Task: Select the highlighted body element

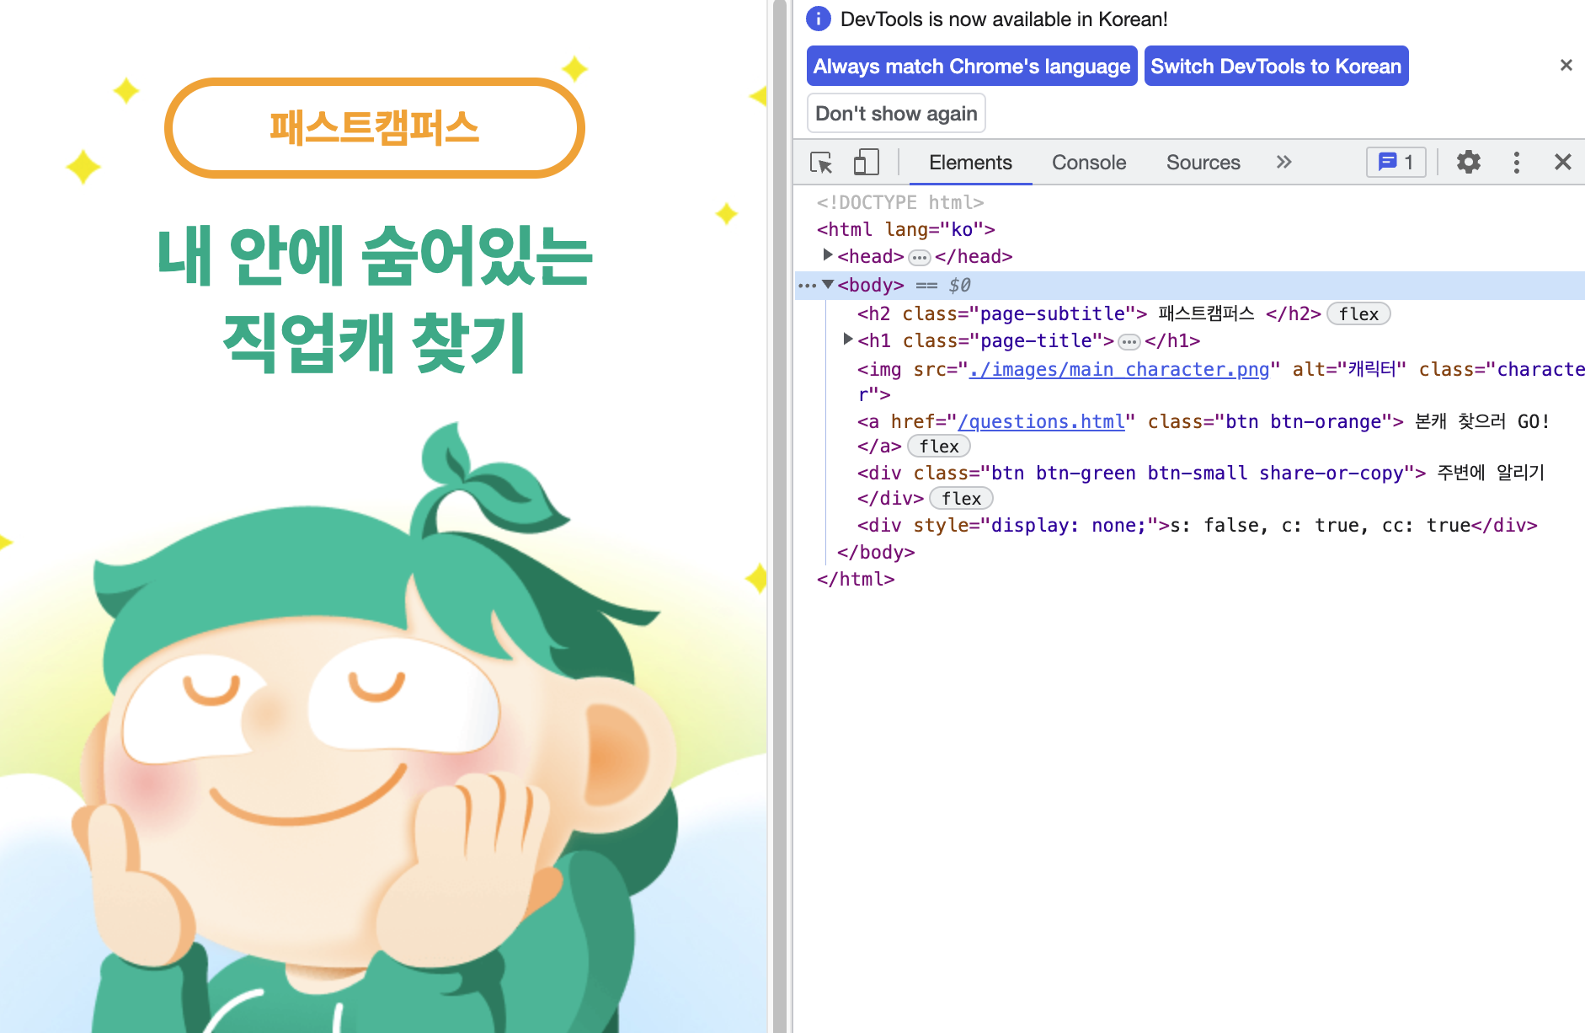Action: pyautogui.click(x=871, y=286)
